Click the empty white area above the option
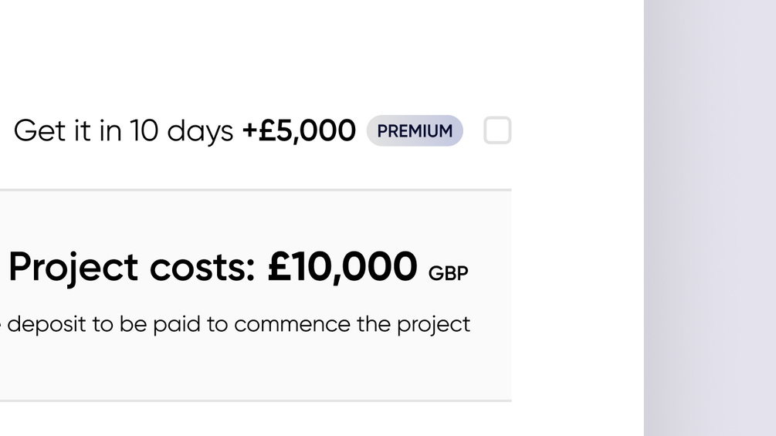Screen dimensions: 776x436 [255, 46]
